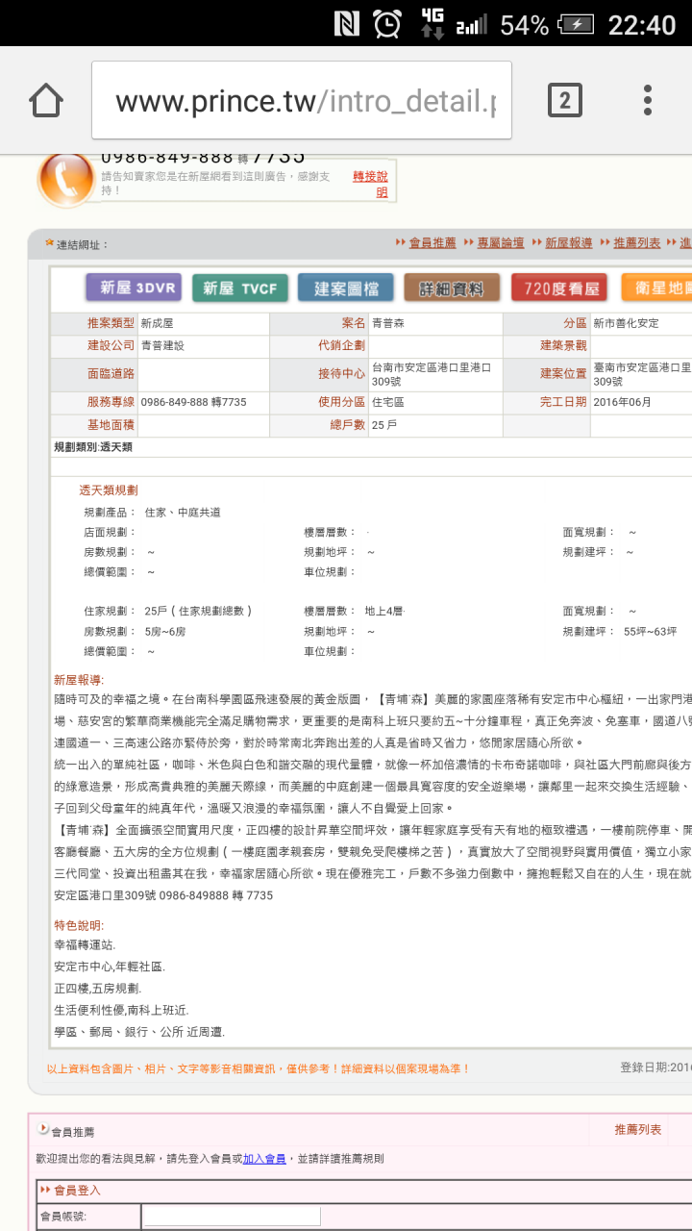Viewport: 692px width, 1231px height.
Task: Select the 建案圖檔 button
Action: pyautogui.click(x=346, y=288)
